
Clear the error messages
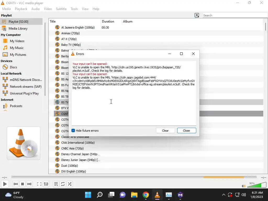pyautogui.click(x=165, y=131)
